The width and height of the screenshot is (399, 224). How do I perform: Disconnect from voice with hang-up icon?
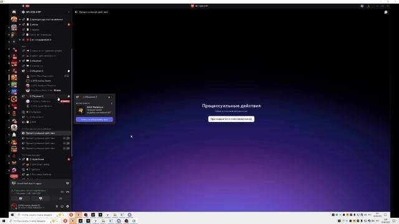click(67, 192)
